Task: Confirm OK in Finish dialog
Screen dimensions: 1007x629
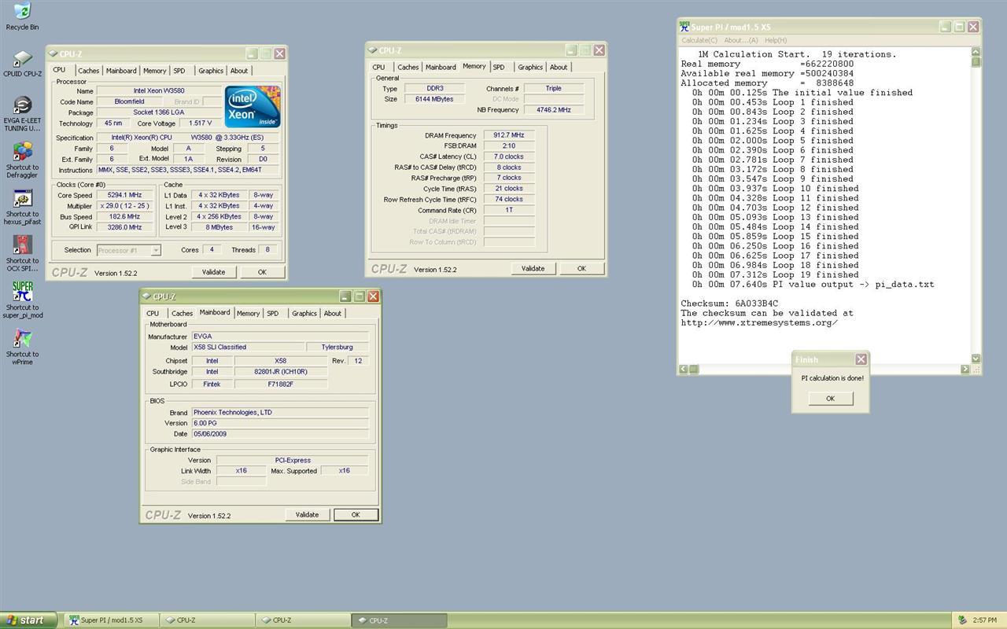Action: click(x=830, y=399)
